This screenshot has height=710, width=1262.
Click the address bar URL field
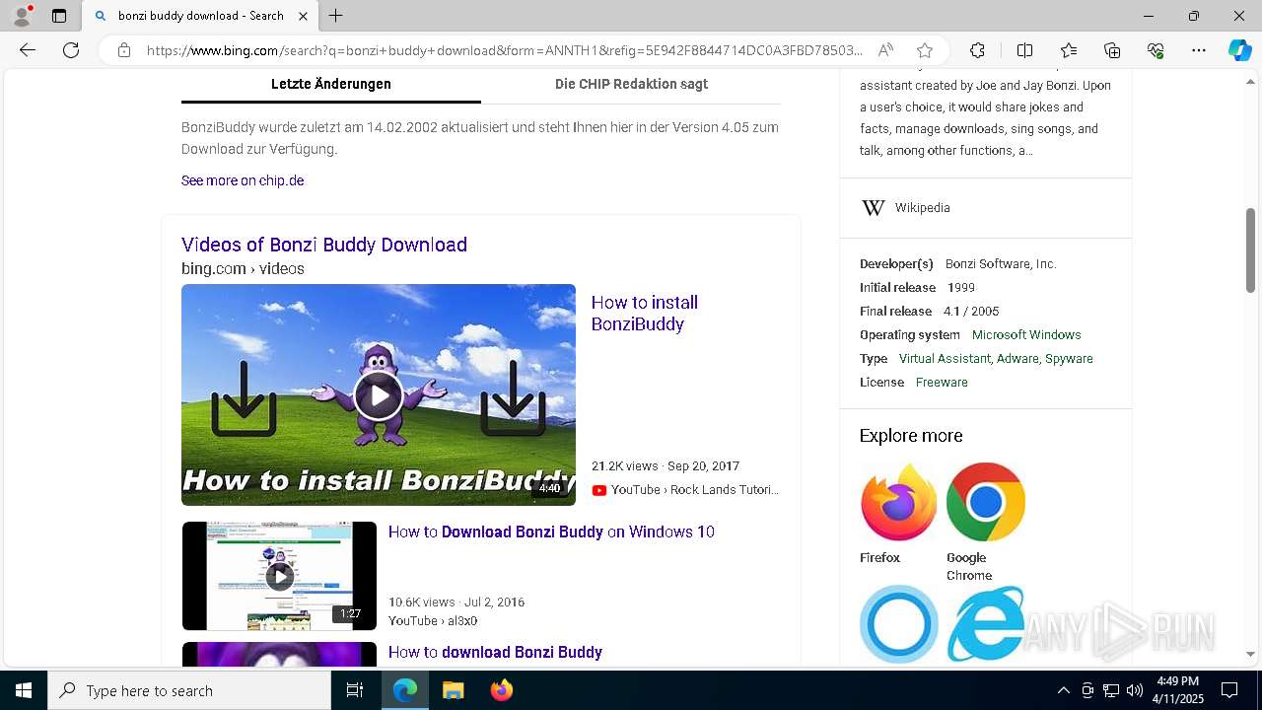point(503,50)
